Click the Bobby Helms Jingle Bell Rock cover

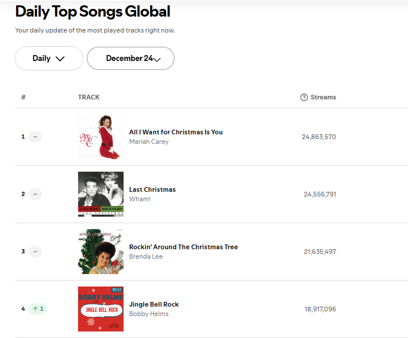click(x=101, y=309)
